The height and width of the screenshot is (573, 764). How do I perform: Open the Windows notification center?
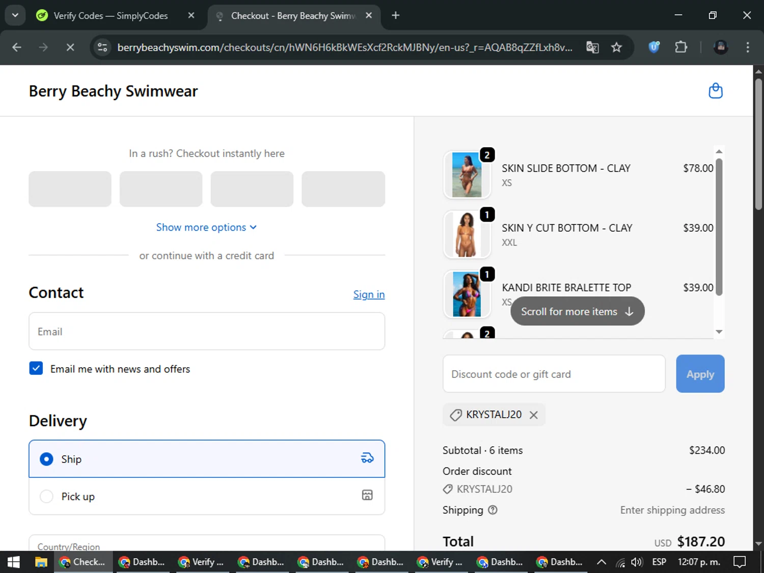740,562
